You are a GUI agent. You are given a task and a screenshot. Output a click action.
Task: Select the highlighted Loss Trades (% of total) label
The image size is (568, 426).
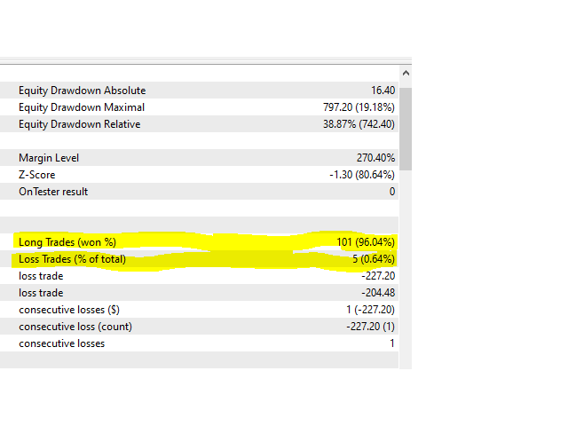pos(72,259)
